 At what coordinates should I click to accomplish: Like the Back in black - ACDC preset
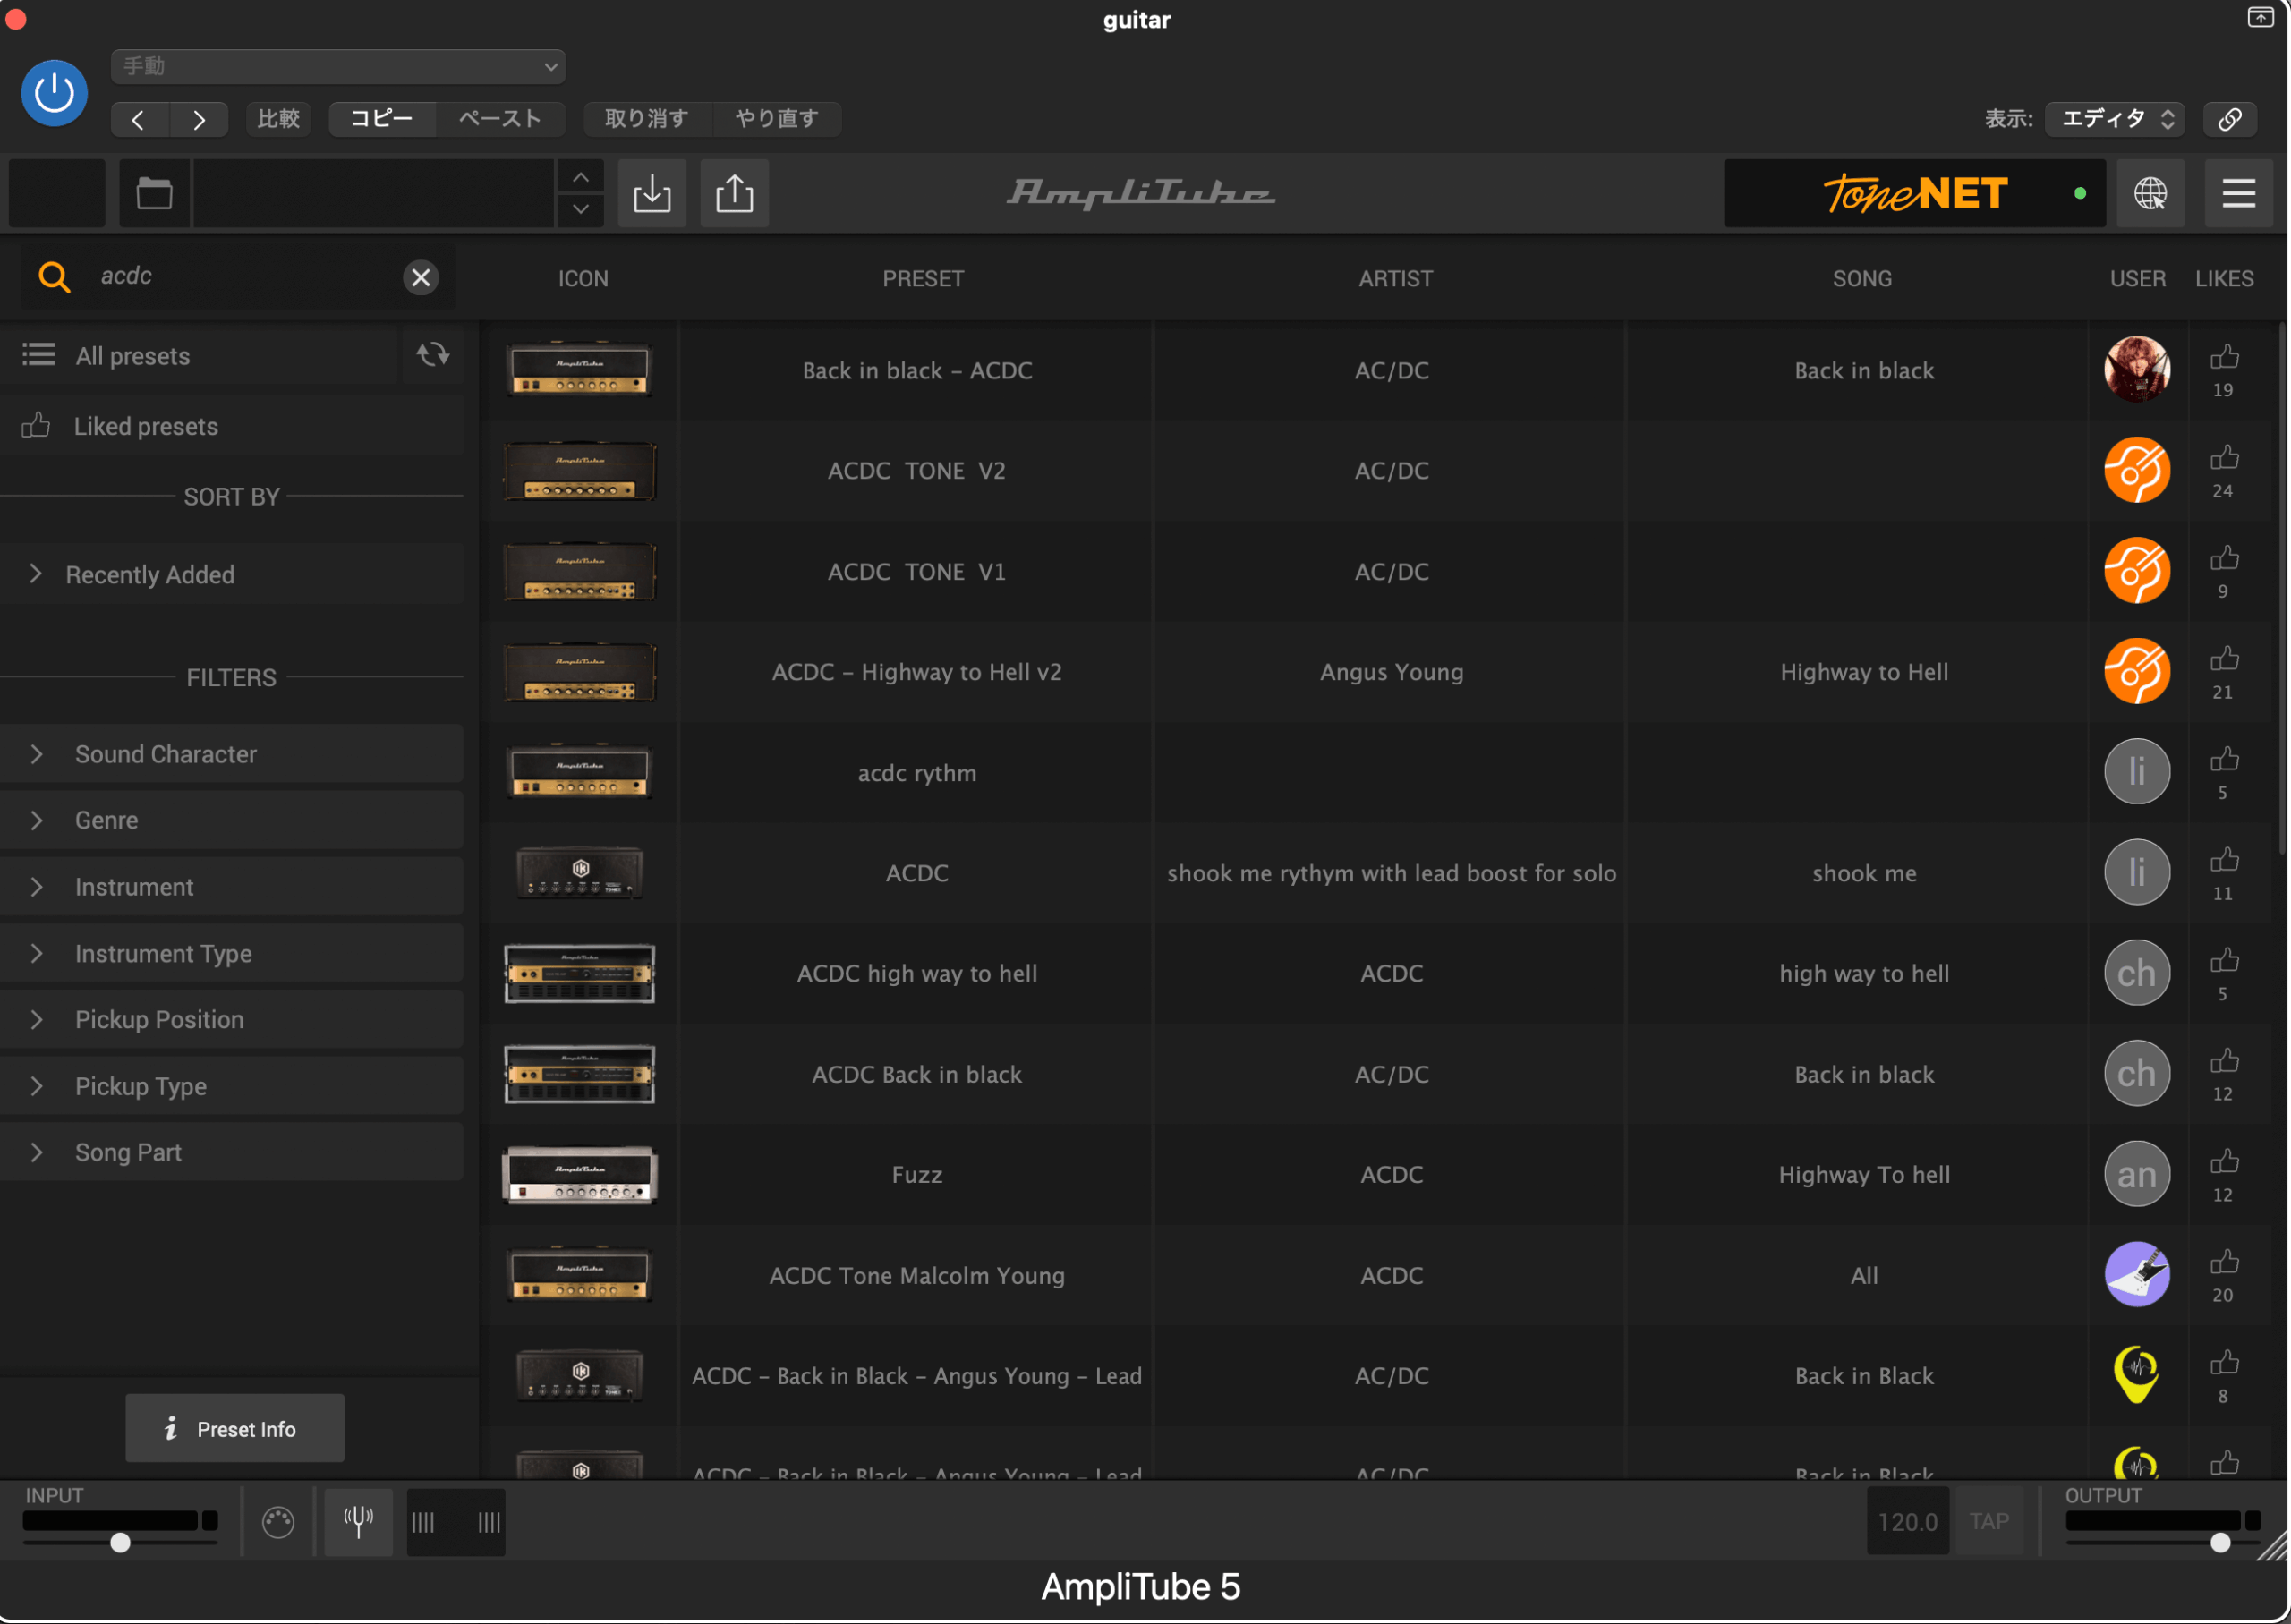pyautogui.click(x=2224, y=358)
